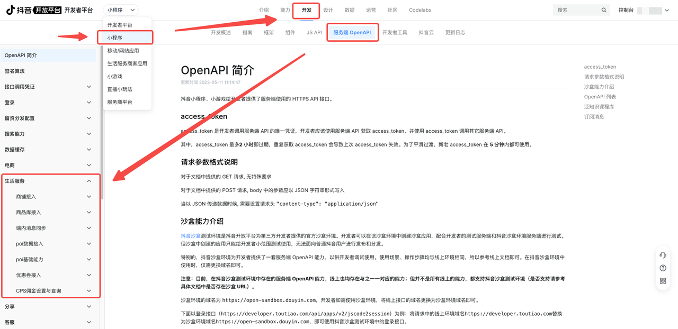
Task: Open the 开发者工具 tab
Action: [x=395, y=32]
